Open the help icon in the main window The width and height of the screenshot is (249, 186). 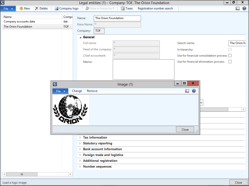244,8
